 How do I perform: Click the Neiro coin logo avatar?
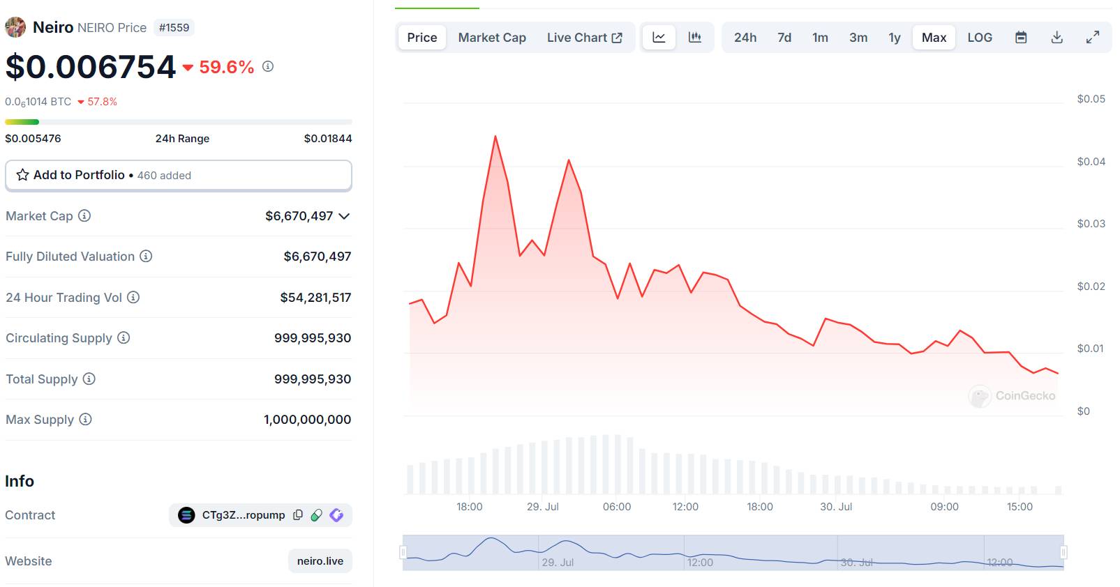pos(15,27)
